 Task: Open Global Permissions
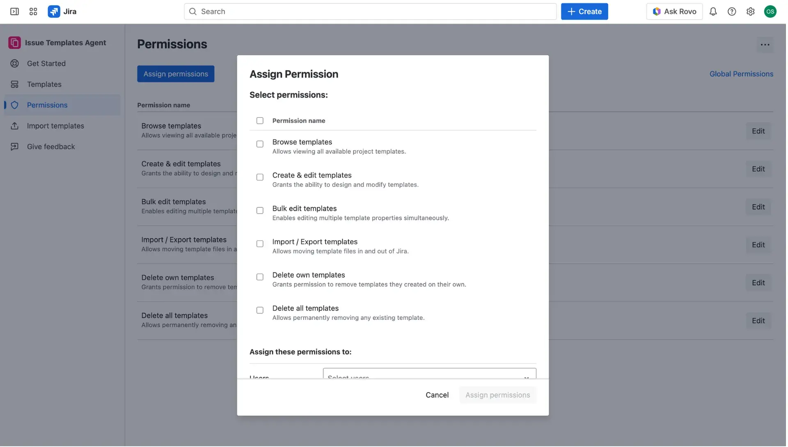(x=741, y=74)
